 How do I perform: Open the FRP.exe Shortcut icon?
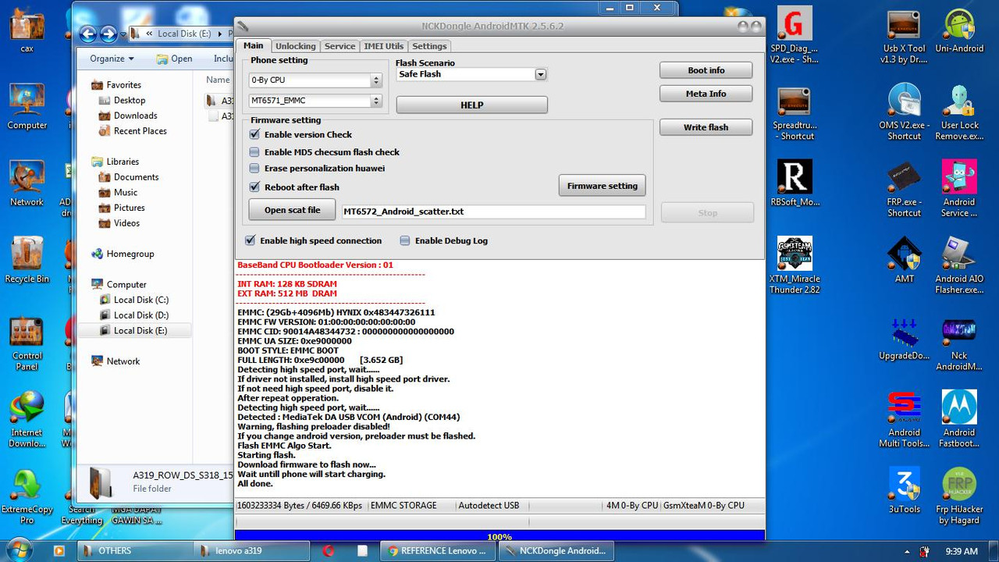(904, 189)
